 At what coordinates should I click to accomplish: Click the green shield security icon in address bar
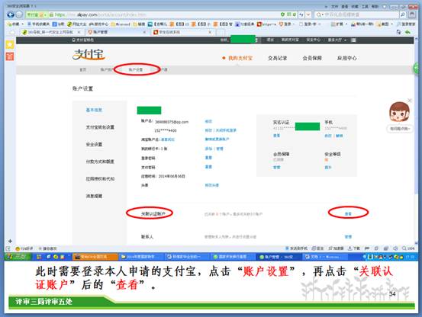click(282, 14)
